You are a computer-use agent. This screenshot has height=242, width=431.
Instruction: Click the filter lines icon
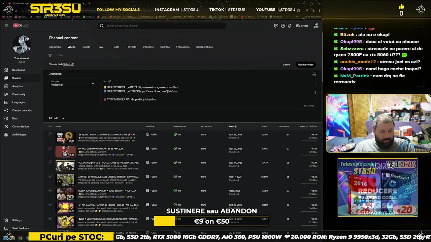(50, 55)
